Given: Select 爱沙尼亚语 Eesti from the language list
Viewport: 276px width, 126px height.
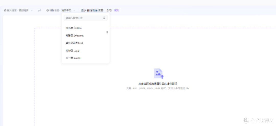Looking at the screenshot, I should coord(86,43).
